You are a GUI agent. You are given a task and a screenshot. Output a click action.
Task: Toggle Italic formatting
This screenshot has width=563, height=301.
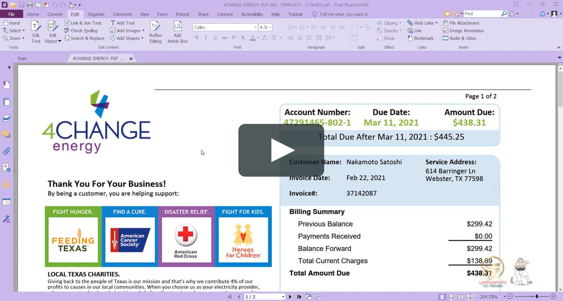(x=205, y=38)
